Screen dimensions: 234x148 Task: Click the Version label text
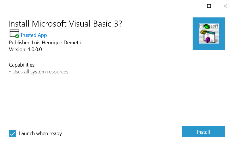point(18,49)
